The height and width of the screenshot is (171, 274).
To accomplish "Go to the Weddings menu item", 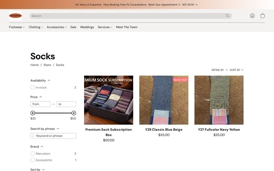I will (87, 27).
